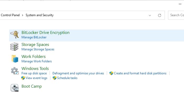The width and height of the screenshot is (184, 96).
Task: Expand the address bar history dropdown
Action: [x=150, y=15]
